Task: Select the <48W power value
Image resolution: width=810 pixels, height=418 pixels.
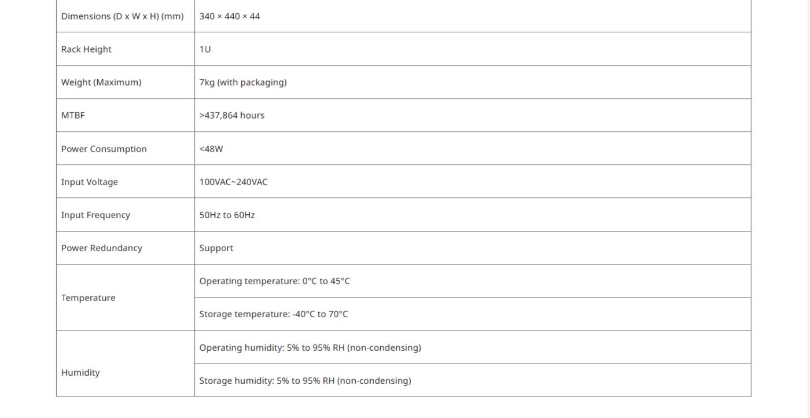Action: pyautogui.click(x=211, y=149)
